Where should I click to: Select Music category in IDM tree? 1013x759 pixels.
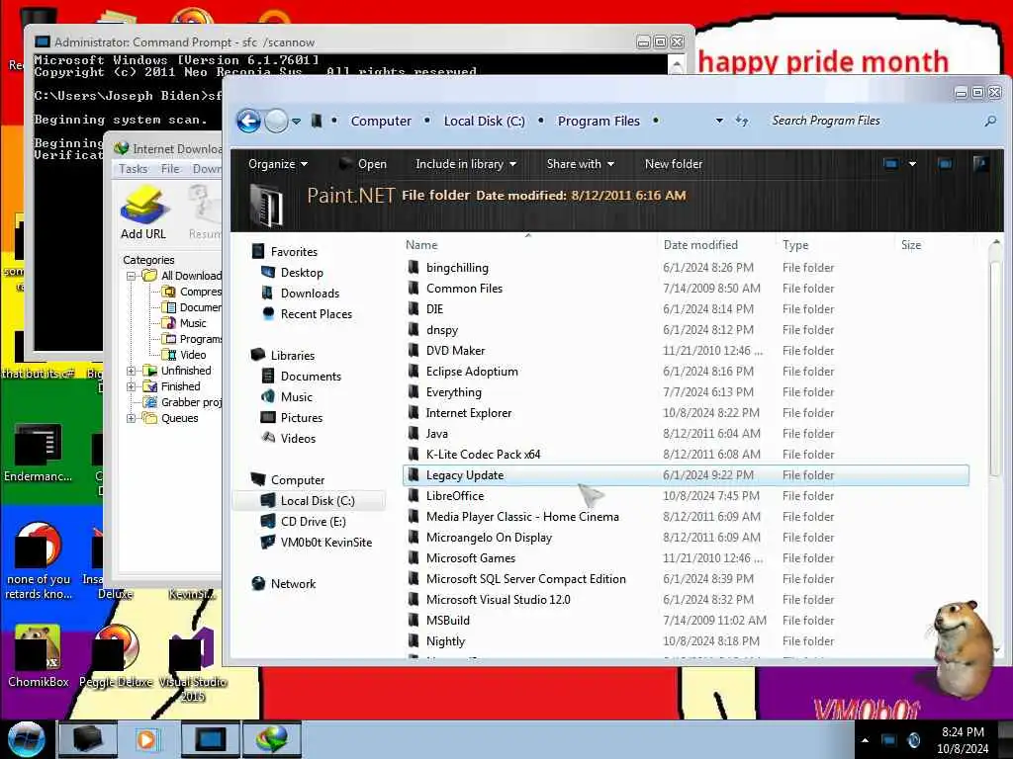[193, 323]
